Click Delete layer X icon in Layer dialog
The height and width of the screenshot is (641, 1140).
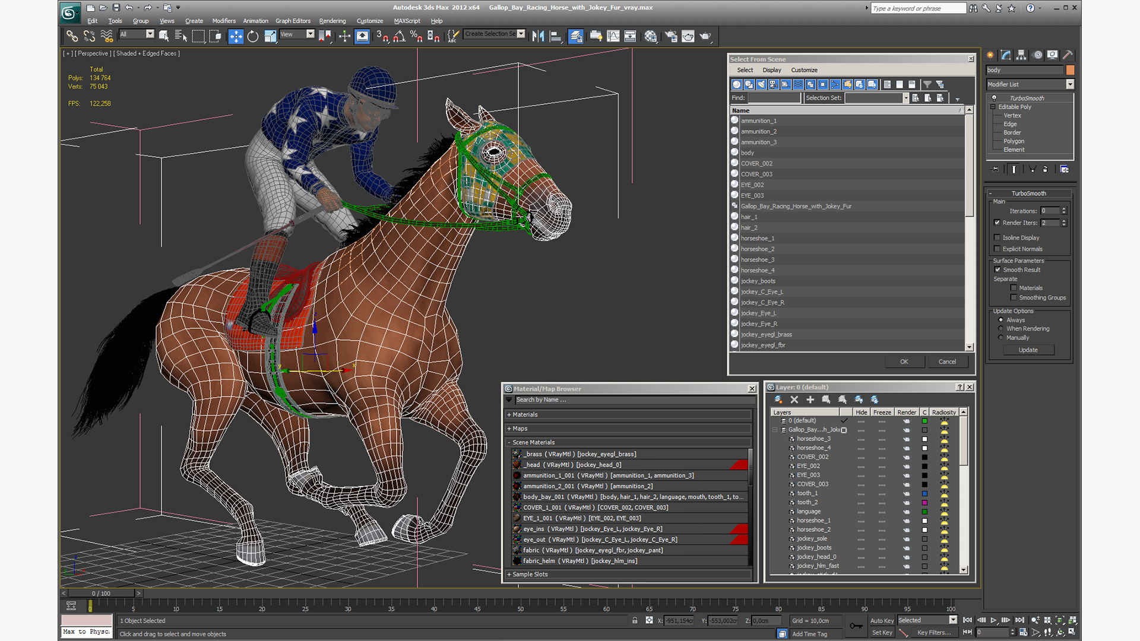pyautogui.click(x=794, y=399)
